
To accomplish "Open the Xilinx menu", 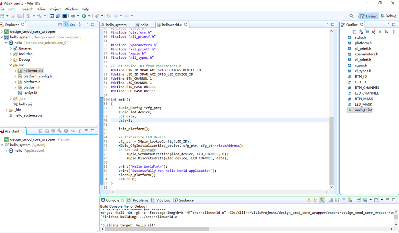I will click(41, 9).
